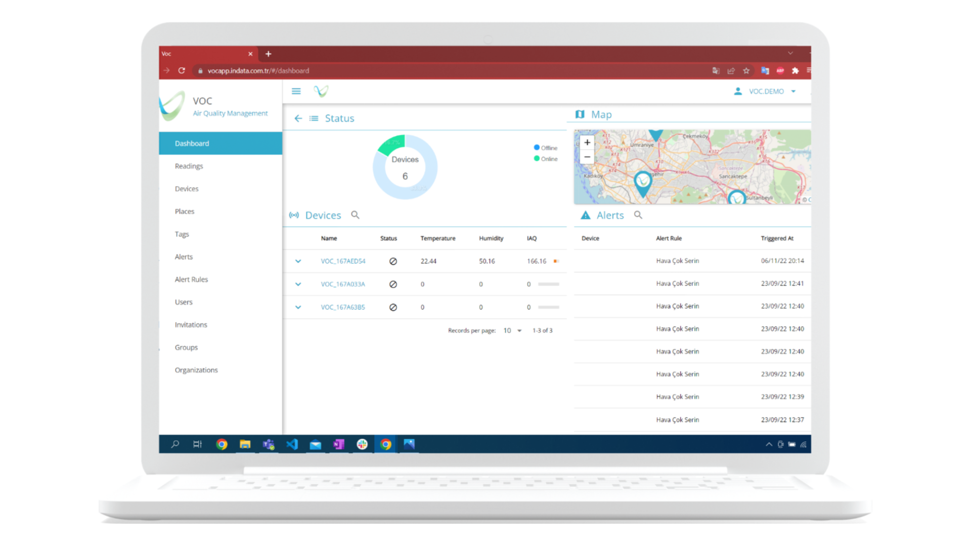Click the list icon beside the Status heading

(x=314, y=118)
